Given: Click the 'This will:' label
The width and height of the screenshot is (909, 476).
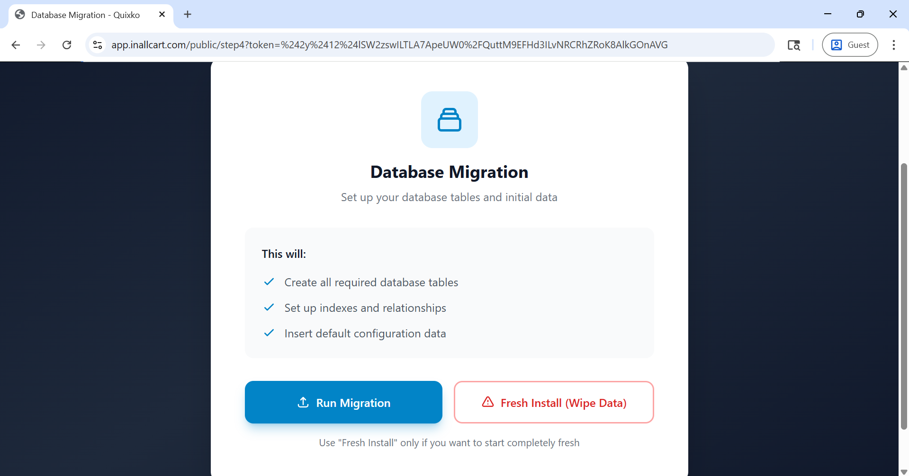Looking at the screenshot, I should tap(284, 254).
